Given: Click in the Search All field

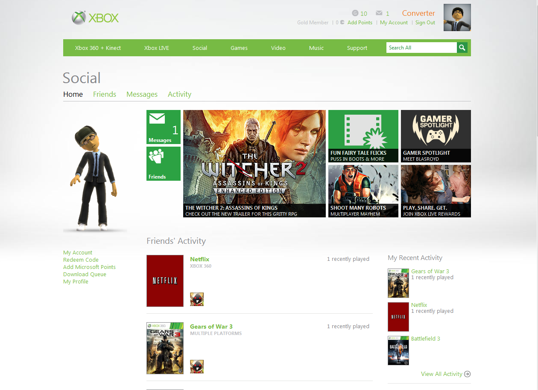Looking at the screenshot, I should click(x=421, y=48).
